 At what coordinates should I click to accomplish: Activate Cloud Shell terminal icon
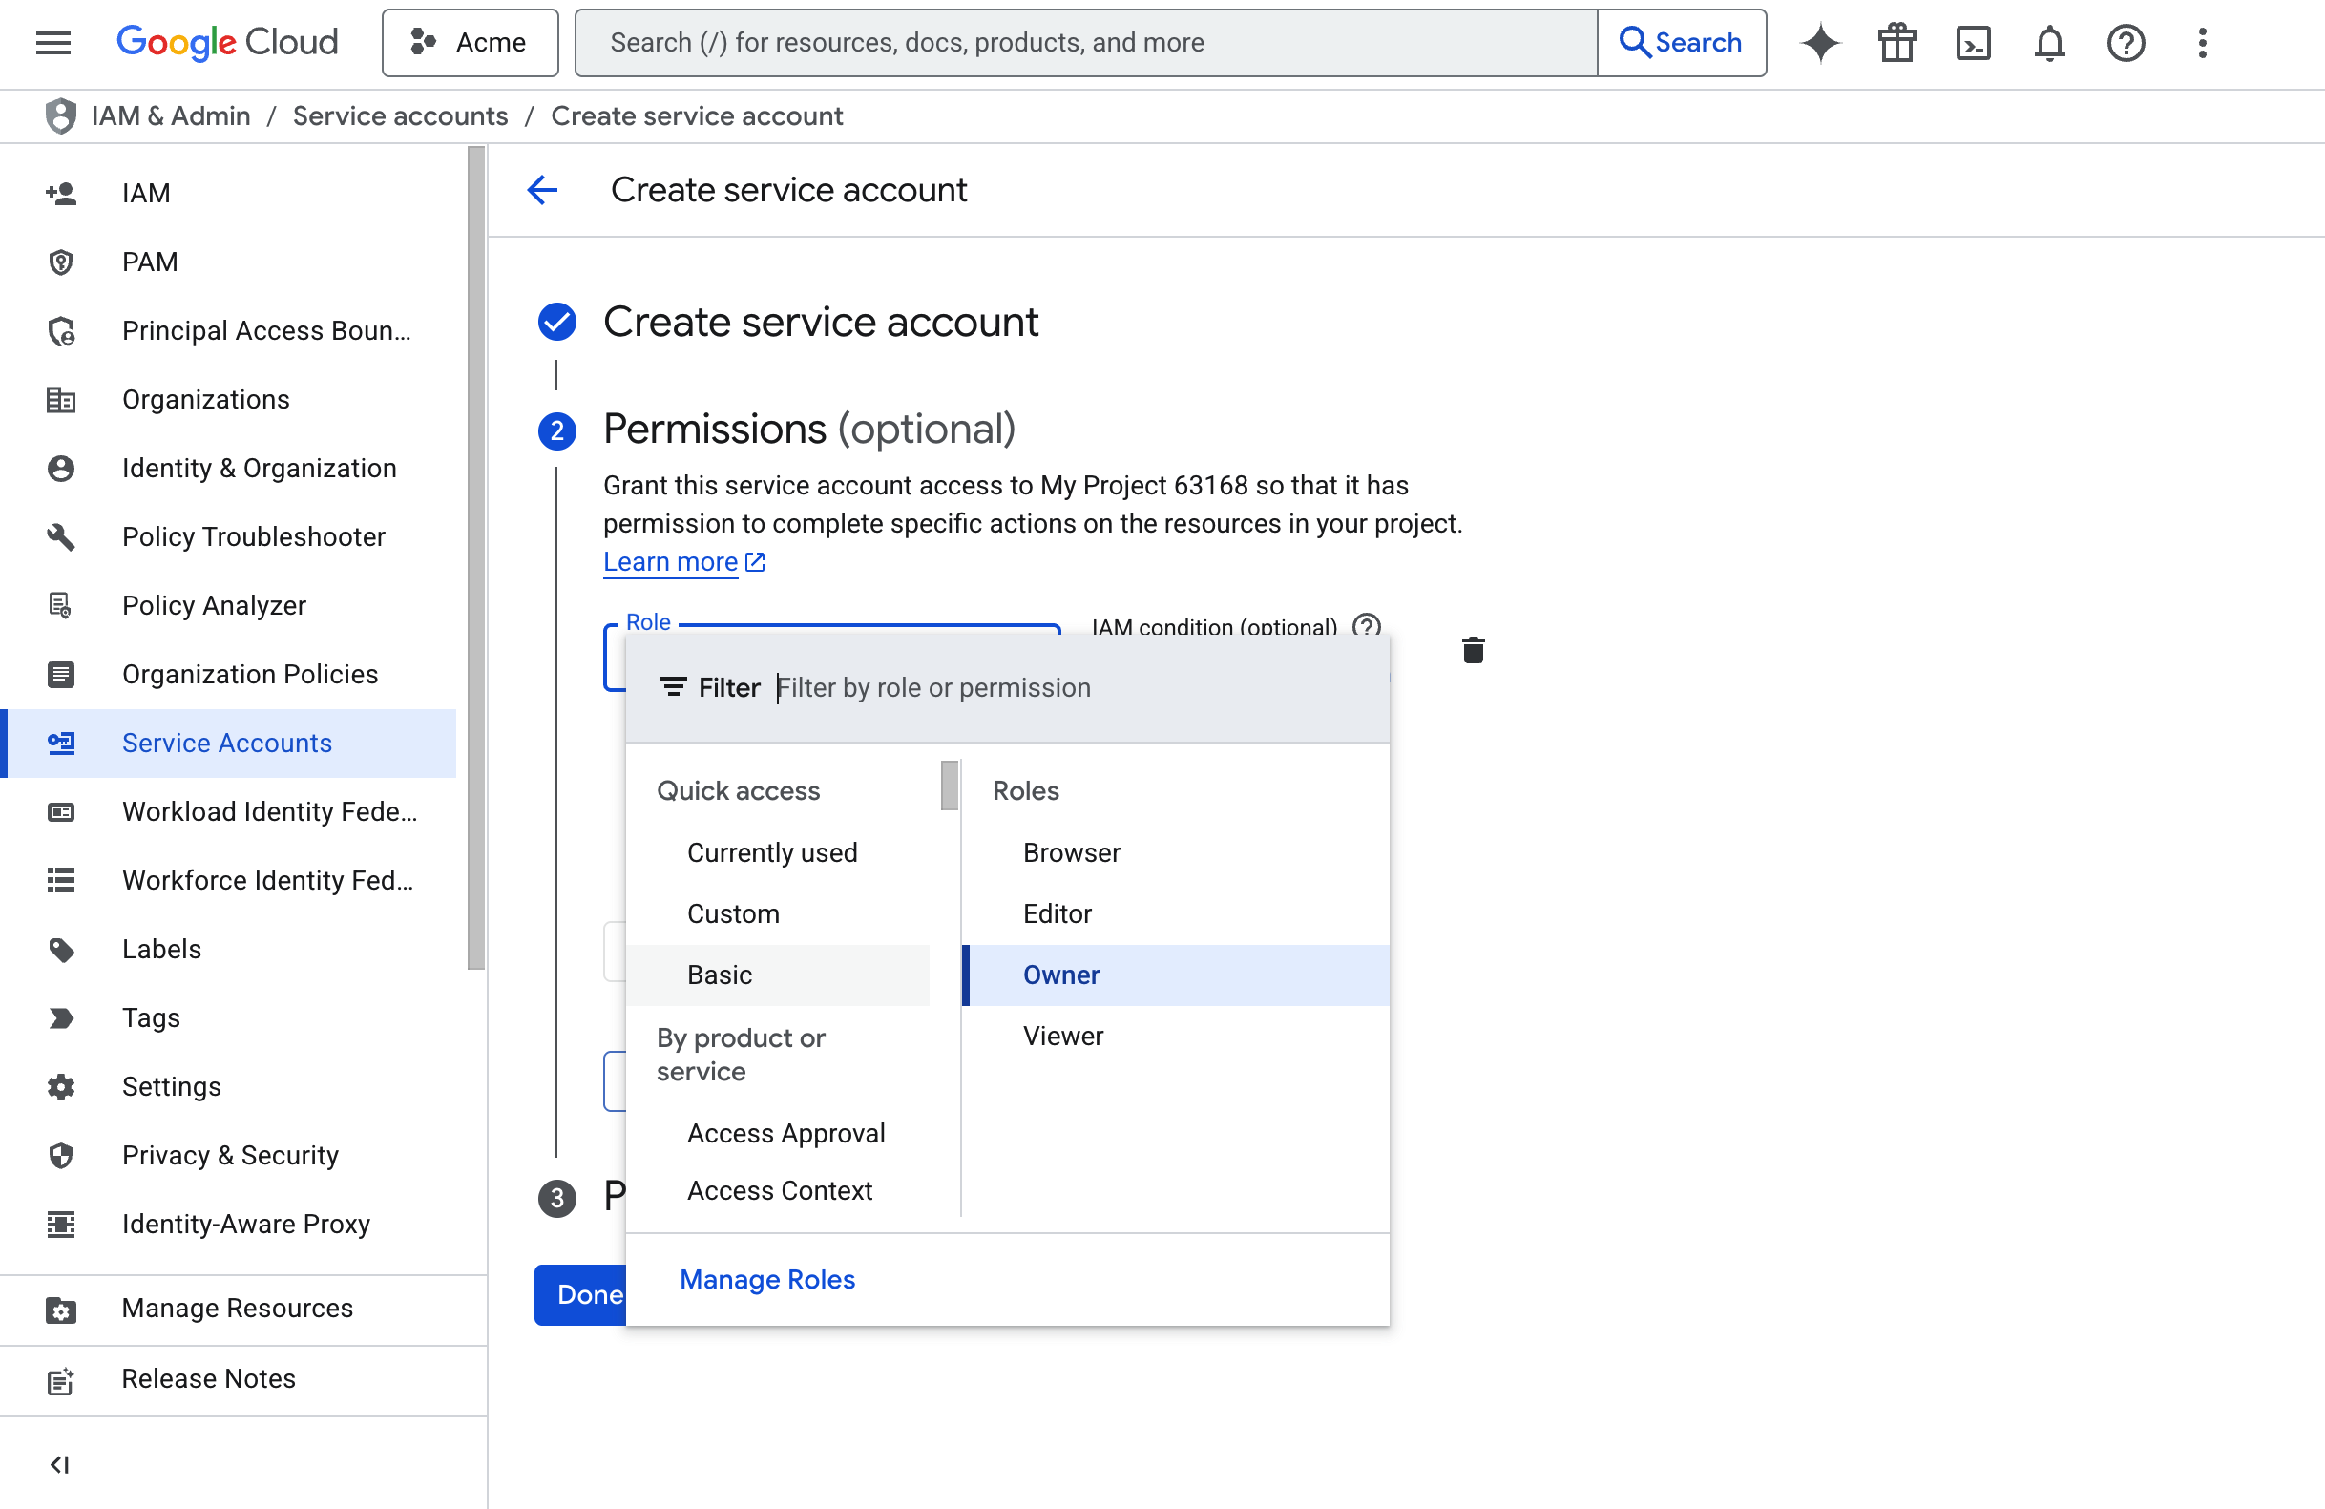(1974, 42)
